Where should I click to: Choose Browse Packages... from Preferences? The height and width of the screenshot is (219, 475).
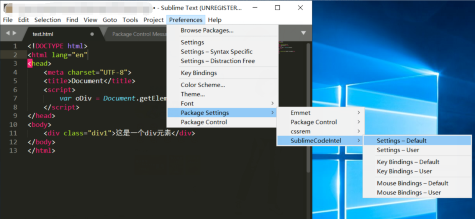[x=222, y=30]
